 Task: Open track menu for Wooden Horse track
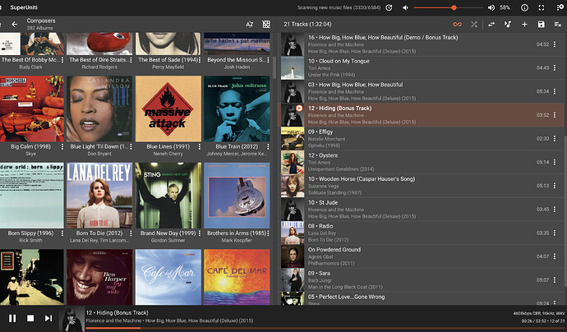(555, 186)
